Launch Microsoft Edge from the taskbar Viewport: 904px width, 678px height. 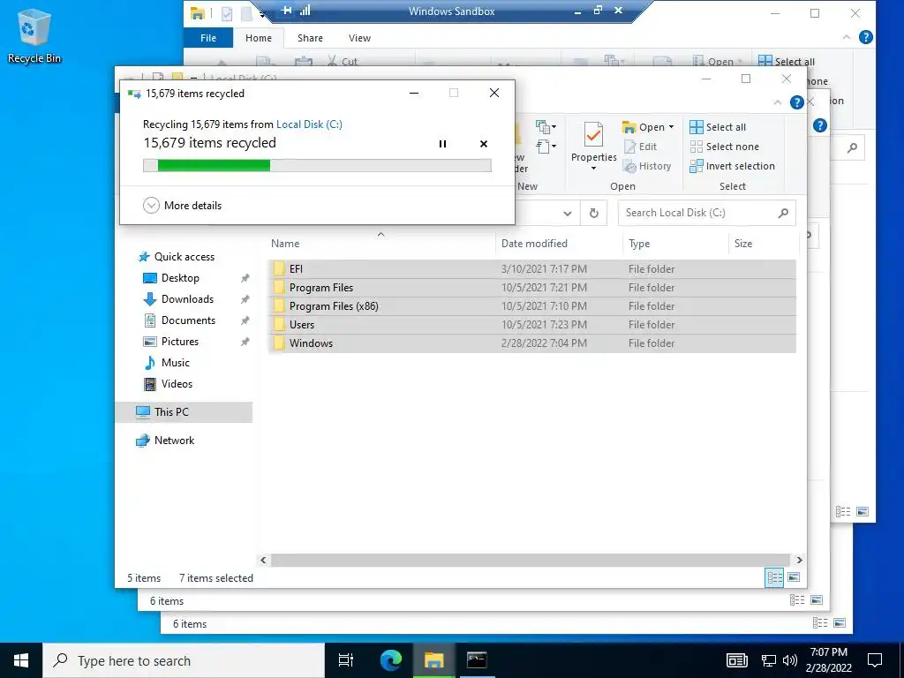tap(391, 660)
